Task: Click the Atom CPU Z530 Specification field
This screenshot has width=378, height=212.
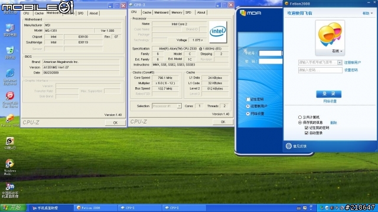Action: tap(190, 48)
